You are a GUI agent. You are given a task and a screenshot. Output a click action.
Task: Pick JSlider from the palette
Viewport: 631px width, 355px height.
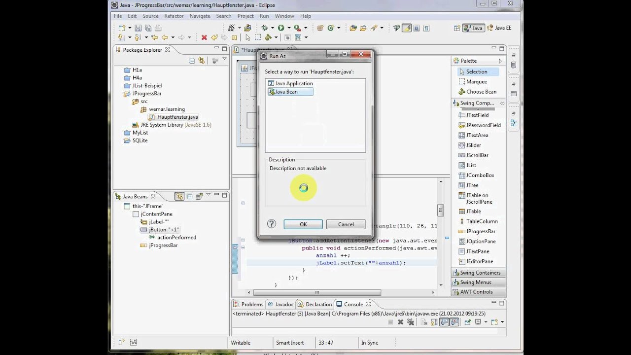click(x=469, y=145)
